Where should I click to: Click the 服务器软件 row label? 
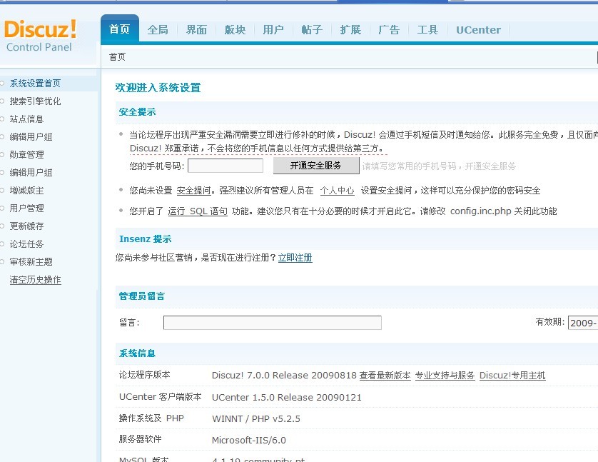click(141, 439)
